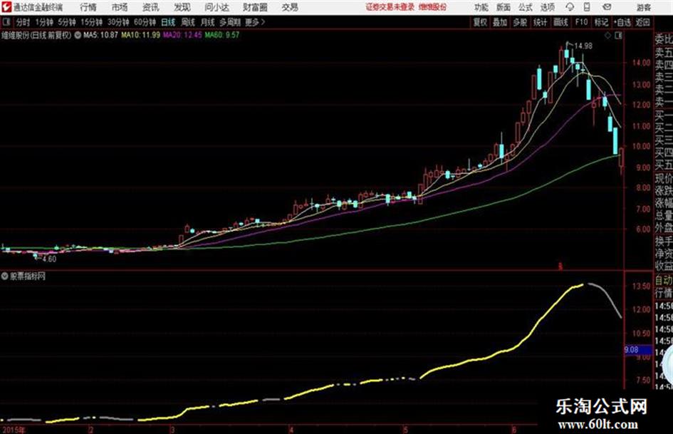
Task: Click 证券交易未登录 login link
Action: click(390, 7)
